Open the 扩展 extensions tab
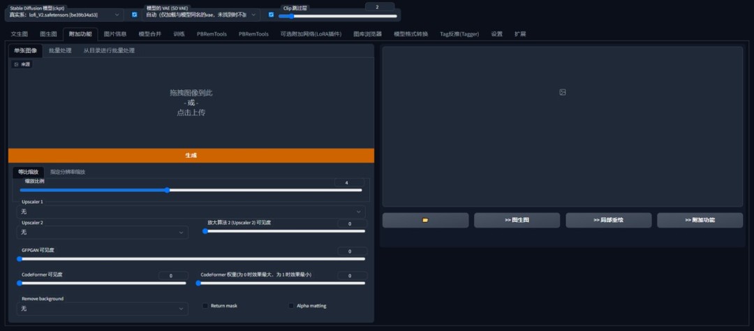Viewport: 754px width, 331px height. point(520,34)
